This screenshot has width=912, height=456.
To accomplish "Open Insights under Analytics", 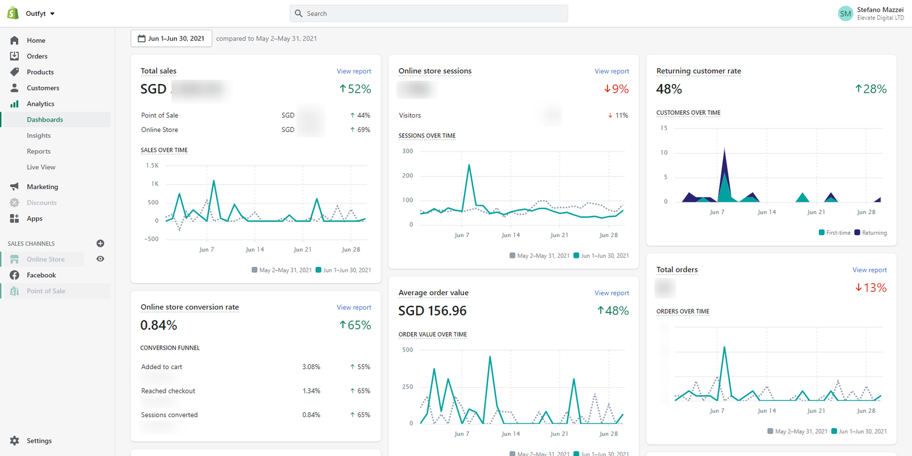I will pos(39,136).
